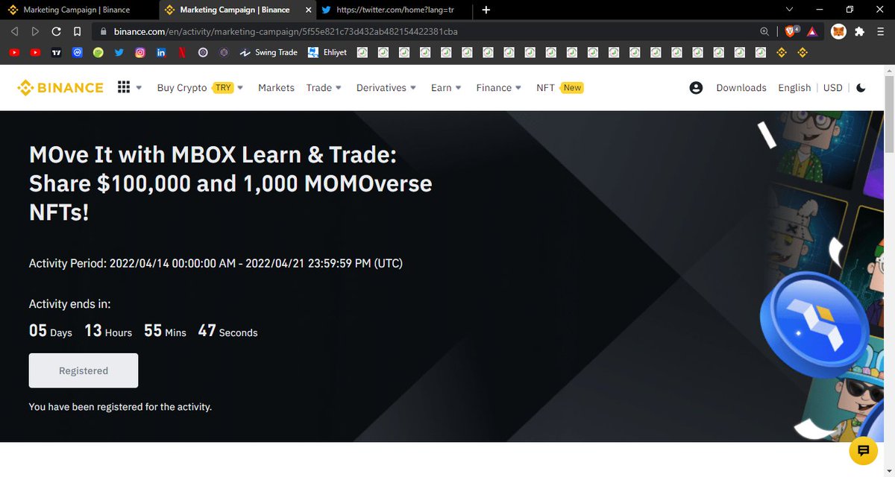The height and width of the screenshot is (477, 895).
Task: Open the Binance account profile icon
Action: click(x=696, y=87)
